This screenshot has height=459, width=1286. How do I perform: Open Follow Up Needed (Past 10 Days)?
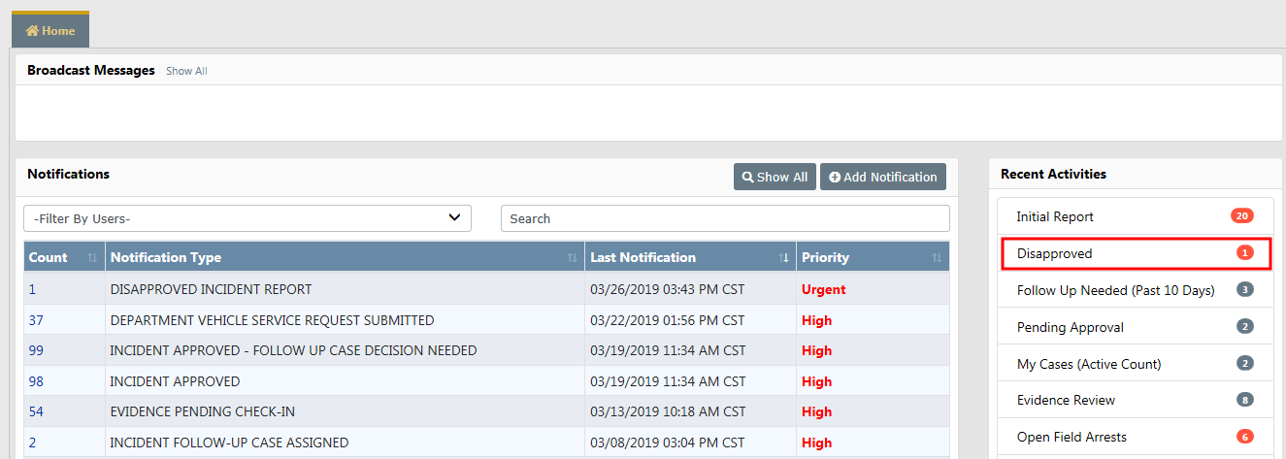tap(1115, 290)
